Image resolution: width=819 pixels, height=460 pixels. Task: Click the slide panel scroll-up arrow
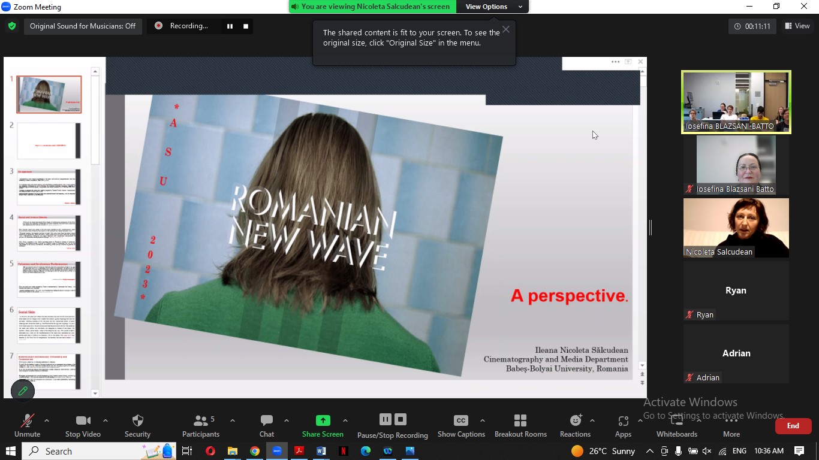(95, 71)
